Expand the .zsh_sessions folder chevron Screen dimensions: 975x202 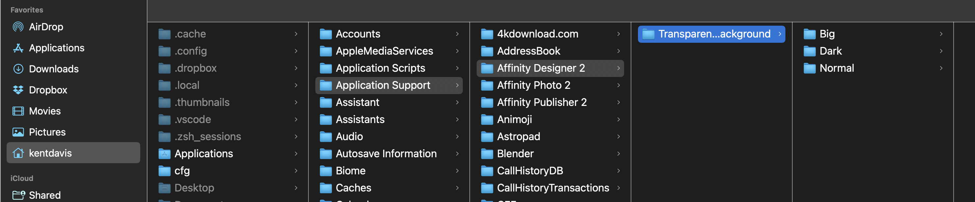[296, 137]
